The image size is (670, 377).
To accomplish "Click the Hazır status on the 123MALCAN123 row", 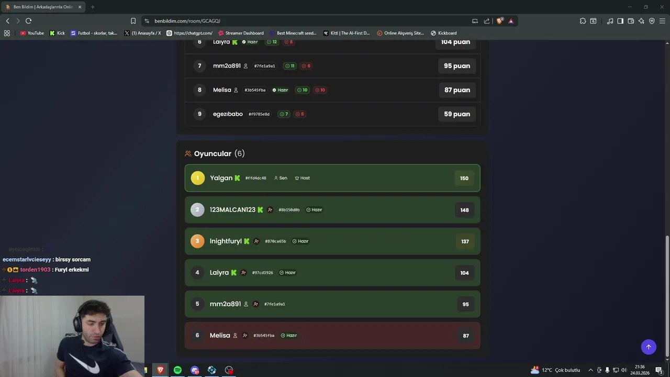I will click(x=314, y=210).
